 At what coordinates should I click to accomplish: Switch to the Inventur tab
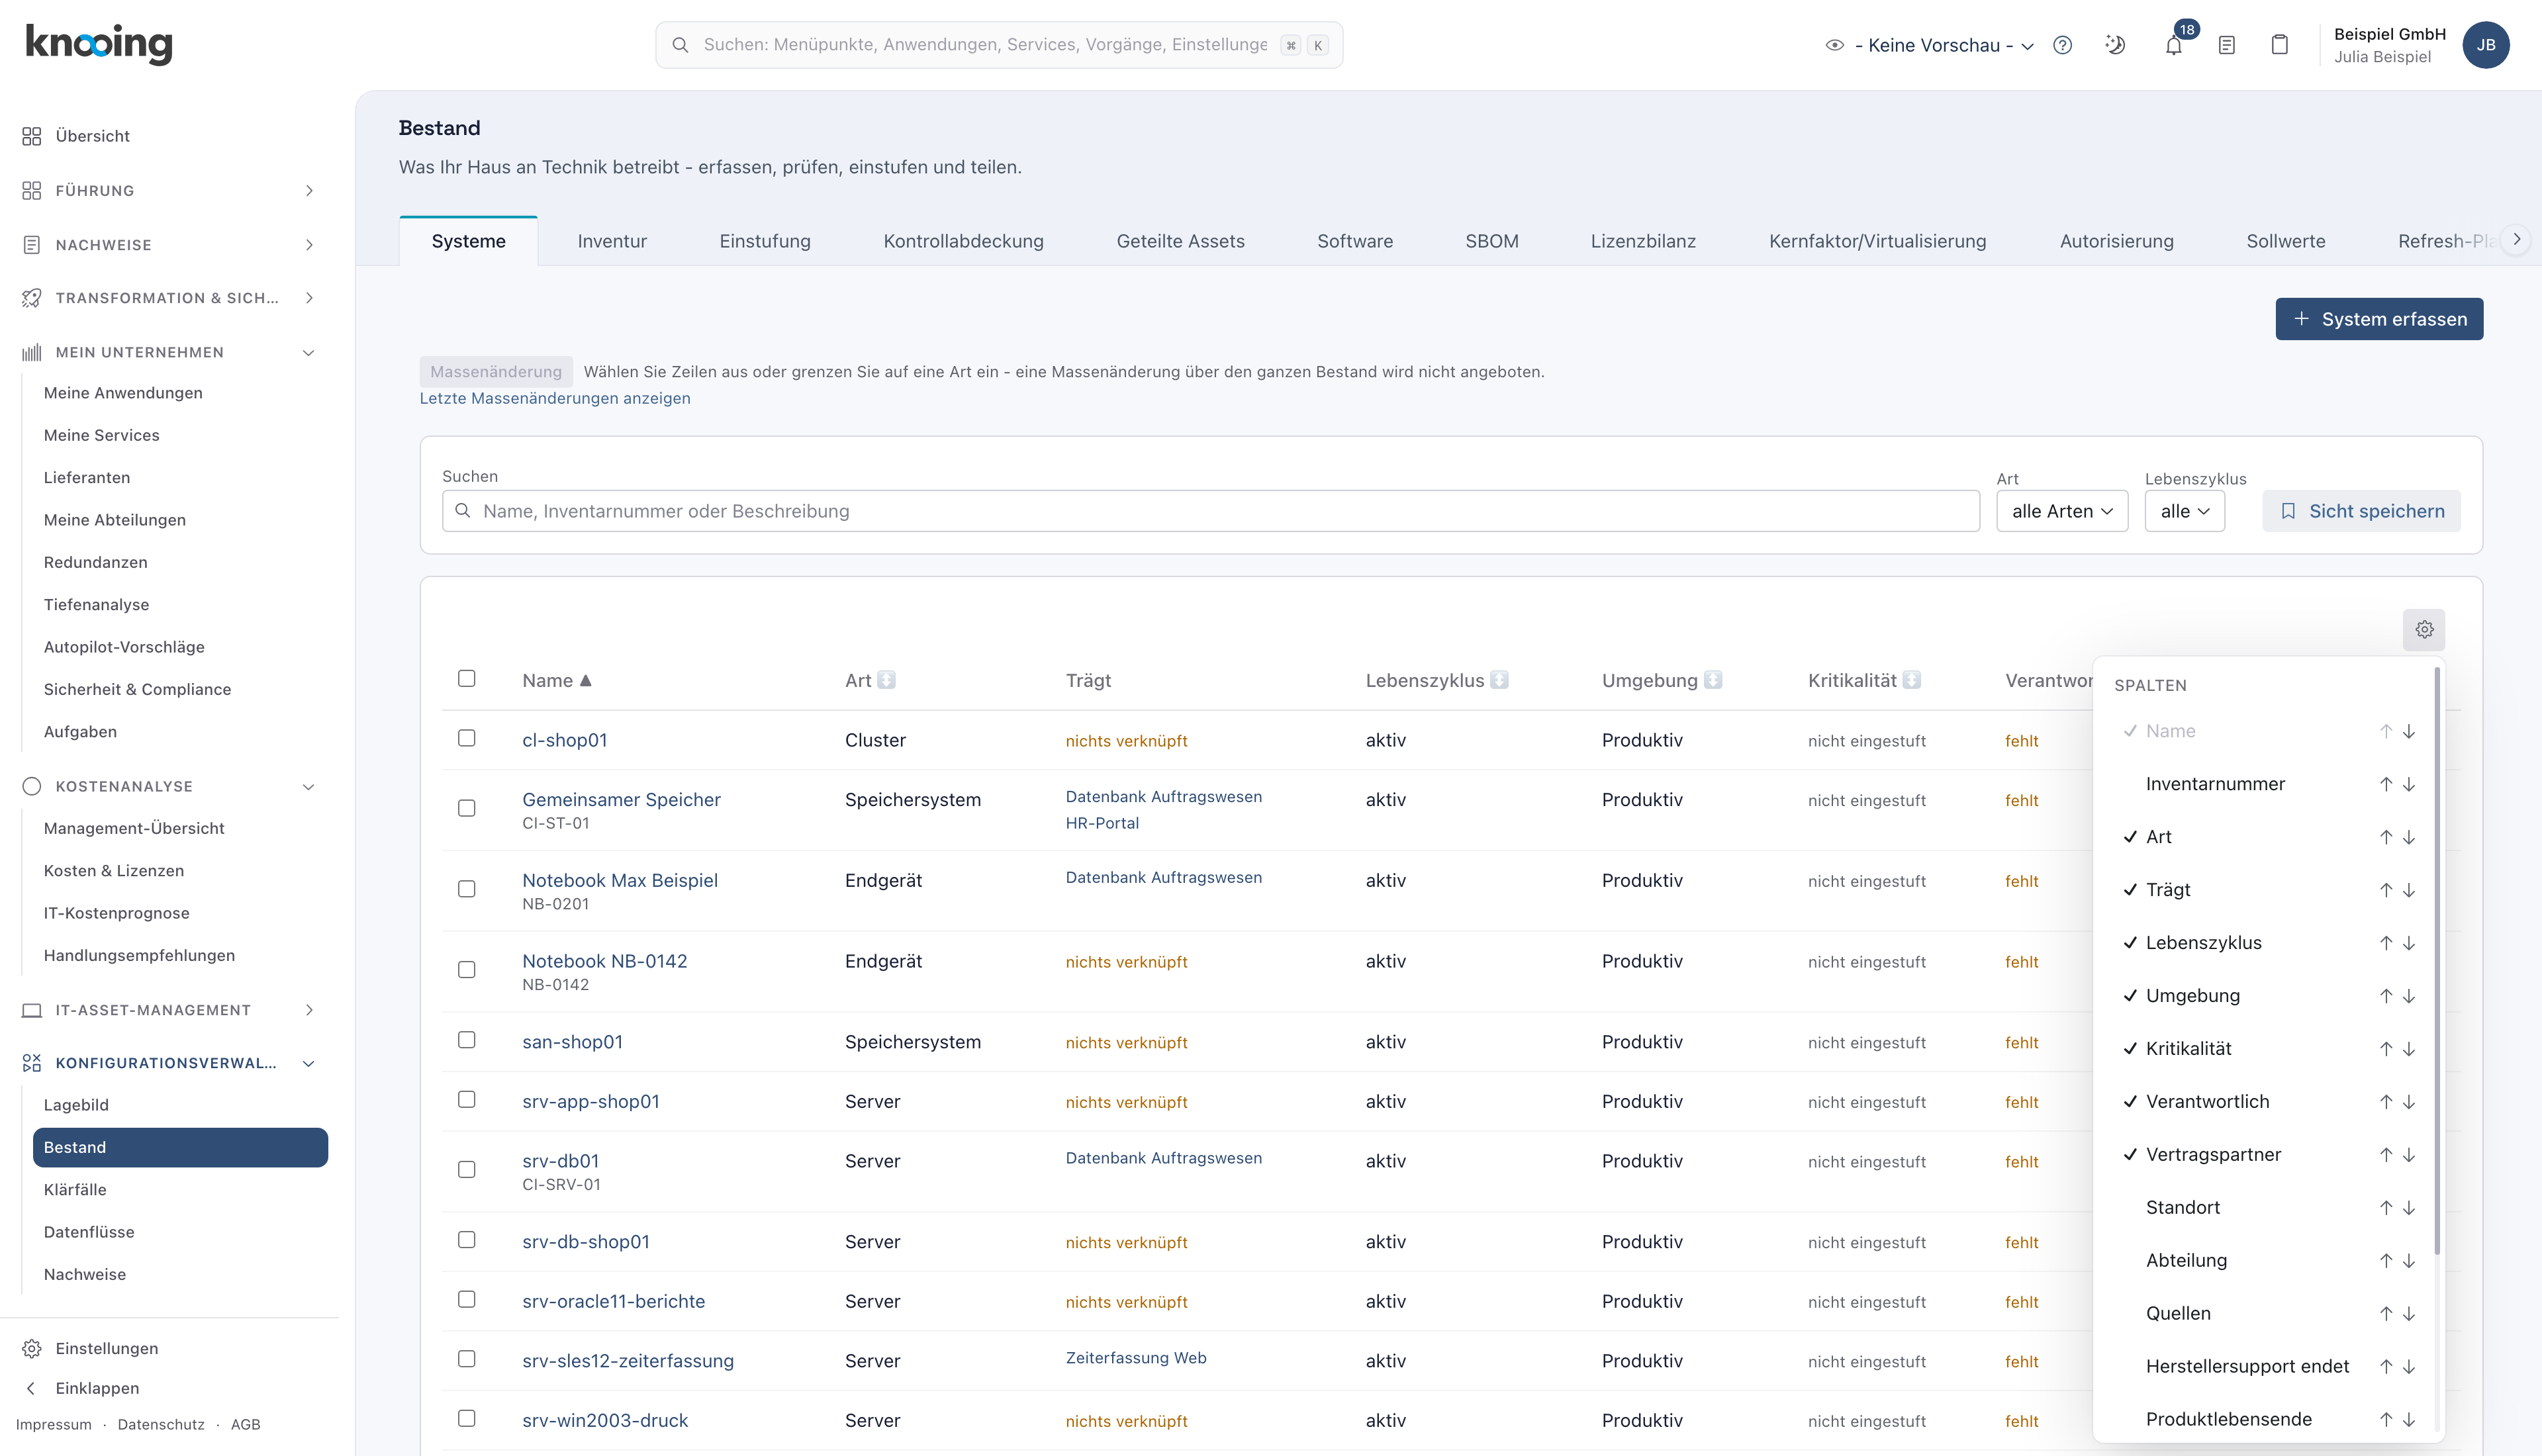pyautogui.click(x=612, y=241)
